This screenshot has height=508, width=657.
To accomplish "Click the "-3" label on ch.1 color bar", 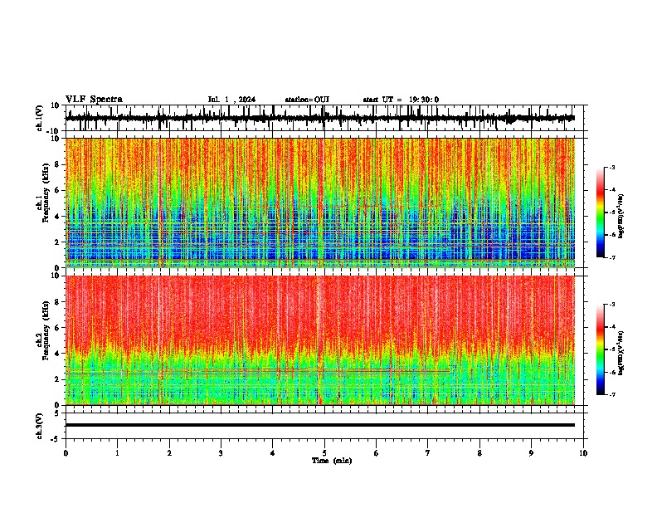I will (x=611, y=167).
